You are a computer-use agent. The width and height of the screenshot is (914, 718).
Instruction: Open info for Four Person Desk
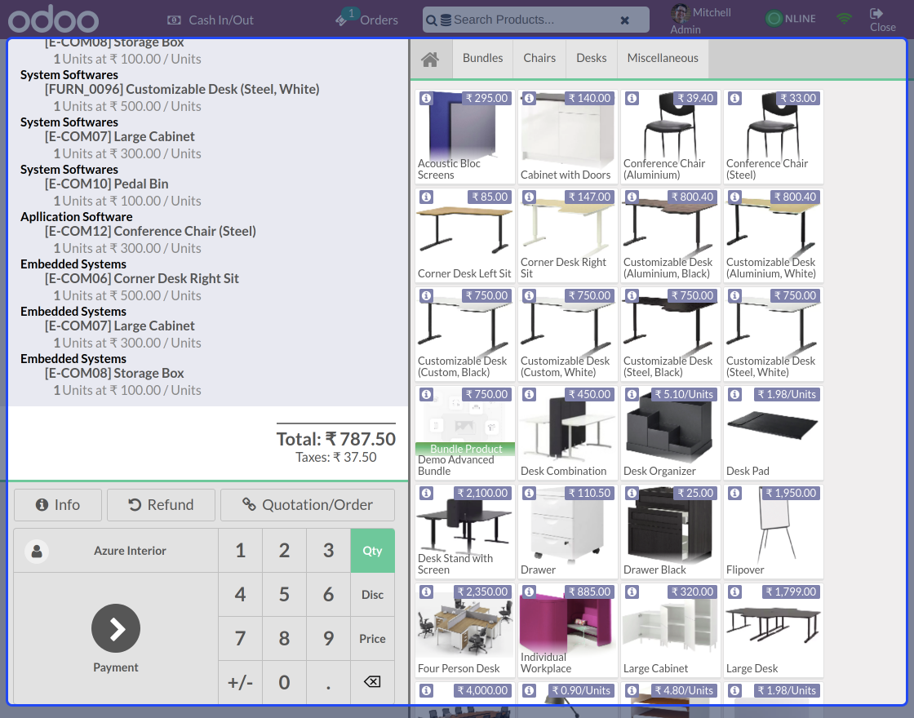tap(426, 592)
